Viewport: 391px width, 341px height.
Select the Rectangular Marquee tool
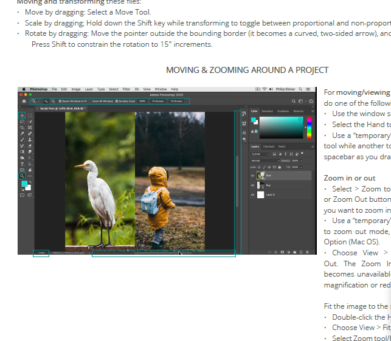point(30,115)
